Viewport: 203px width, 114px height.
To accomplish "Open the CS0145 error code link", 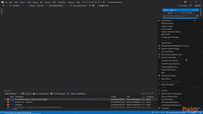I will (x=12, y=99).
